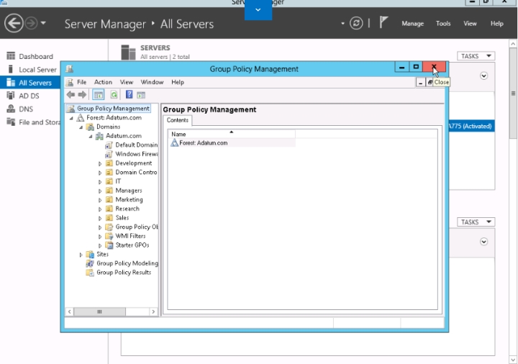
Task: Expand the Sites node
Action: (x=81, y=255)
